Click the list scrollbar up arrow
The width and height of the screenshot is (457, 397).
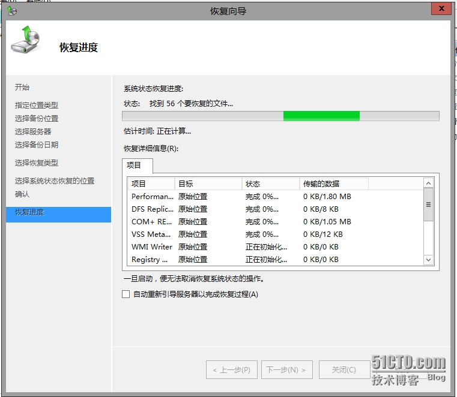pos(428,183)
